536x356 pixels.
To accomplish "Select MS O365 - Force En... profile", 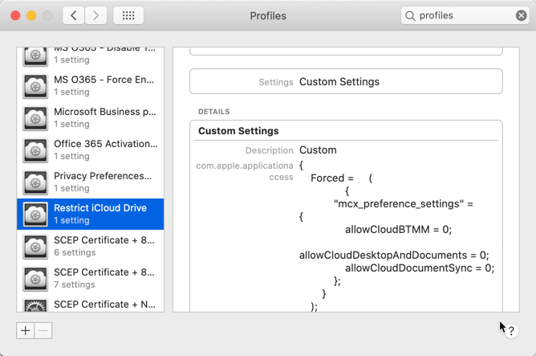I will coord(104,86).
